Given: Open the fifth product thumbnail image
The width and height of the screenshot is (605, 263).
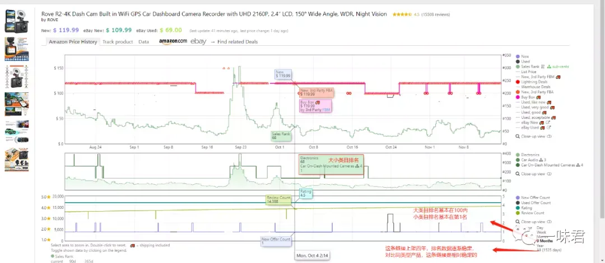Looking at the screenshot, I should (17, 132).
